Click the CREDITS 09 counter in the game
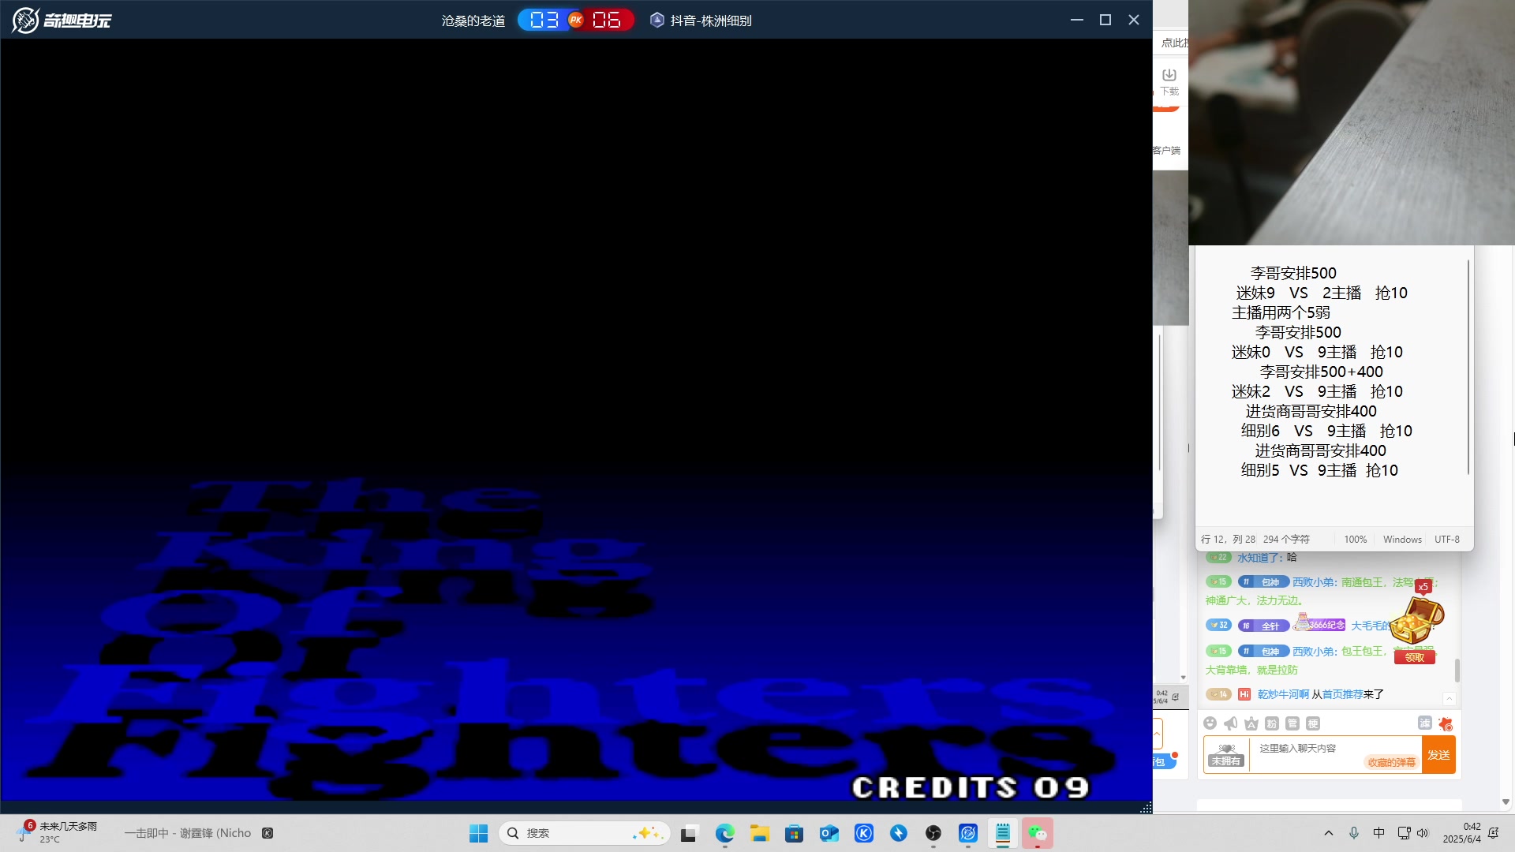Image resolution: width=1515 pixels, height=852 pixels. [x=971, y=787]
